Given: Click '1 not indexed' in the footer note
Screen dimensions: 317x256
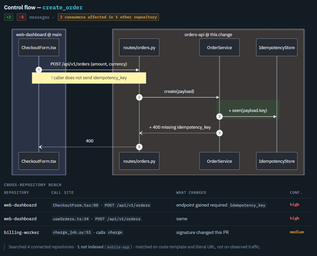Looking at the screenshot, I should 90,247.
